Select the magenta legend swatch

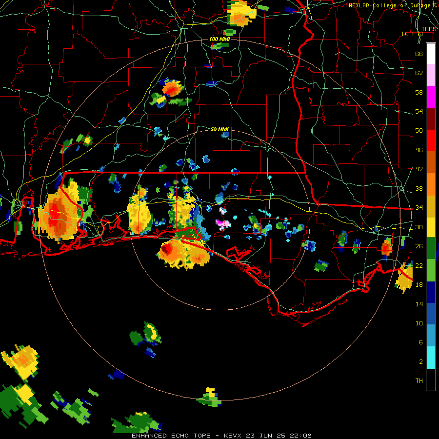pos(431,97)
